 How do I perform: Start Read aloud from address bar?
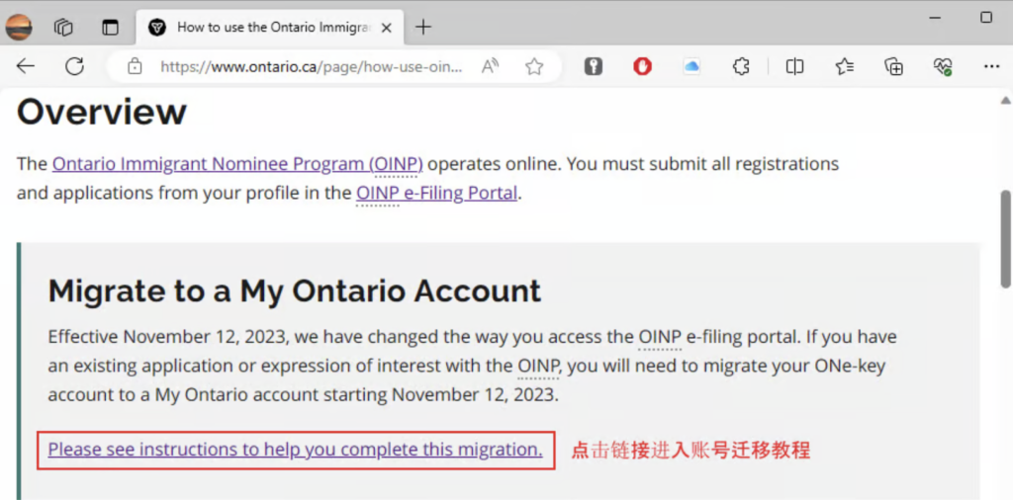[491, 66]
